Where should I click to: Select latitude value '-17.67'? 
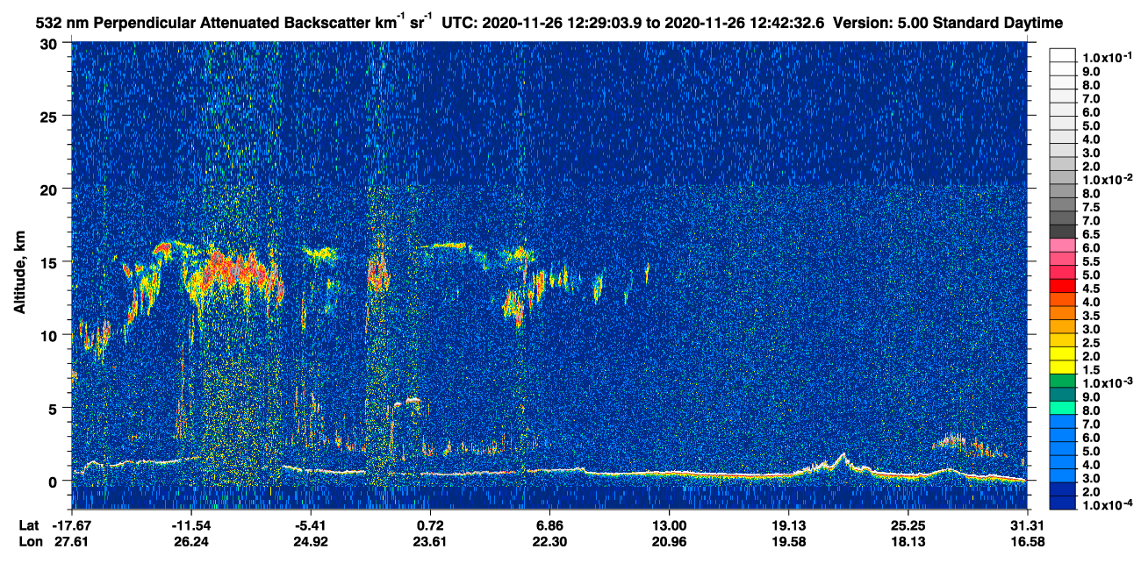71,525
